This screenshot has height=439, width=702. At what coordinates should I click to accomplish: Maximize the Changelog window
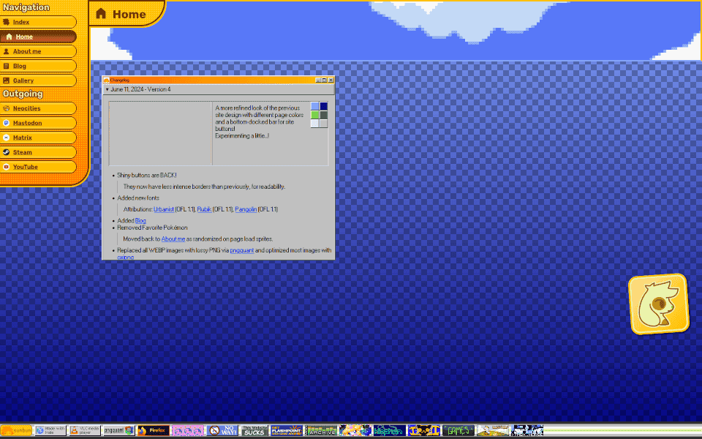coord(325,80)
